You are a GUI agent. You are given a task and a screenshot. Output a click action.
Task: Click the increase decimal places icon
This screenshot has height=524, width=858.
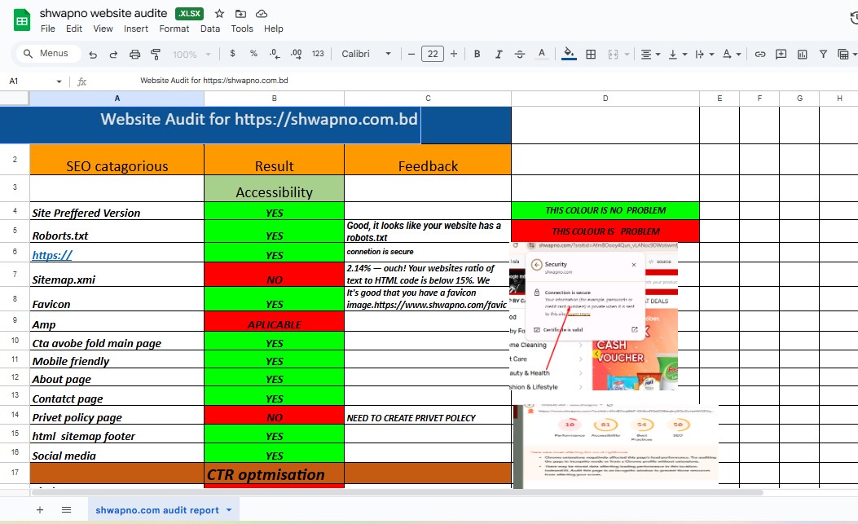(x=294, y=53)
